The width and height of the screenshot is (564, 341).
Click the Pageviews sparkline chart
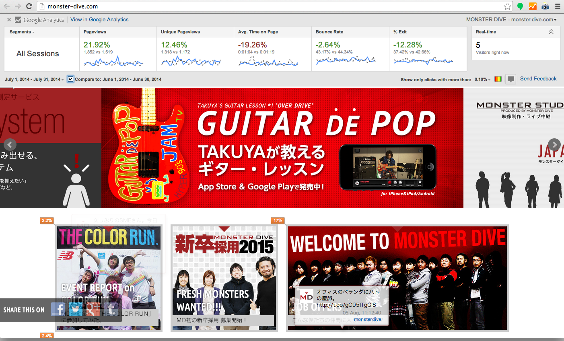pos(113,62)
